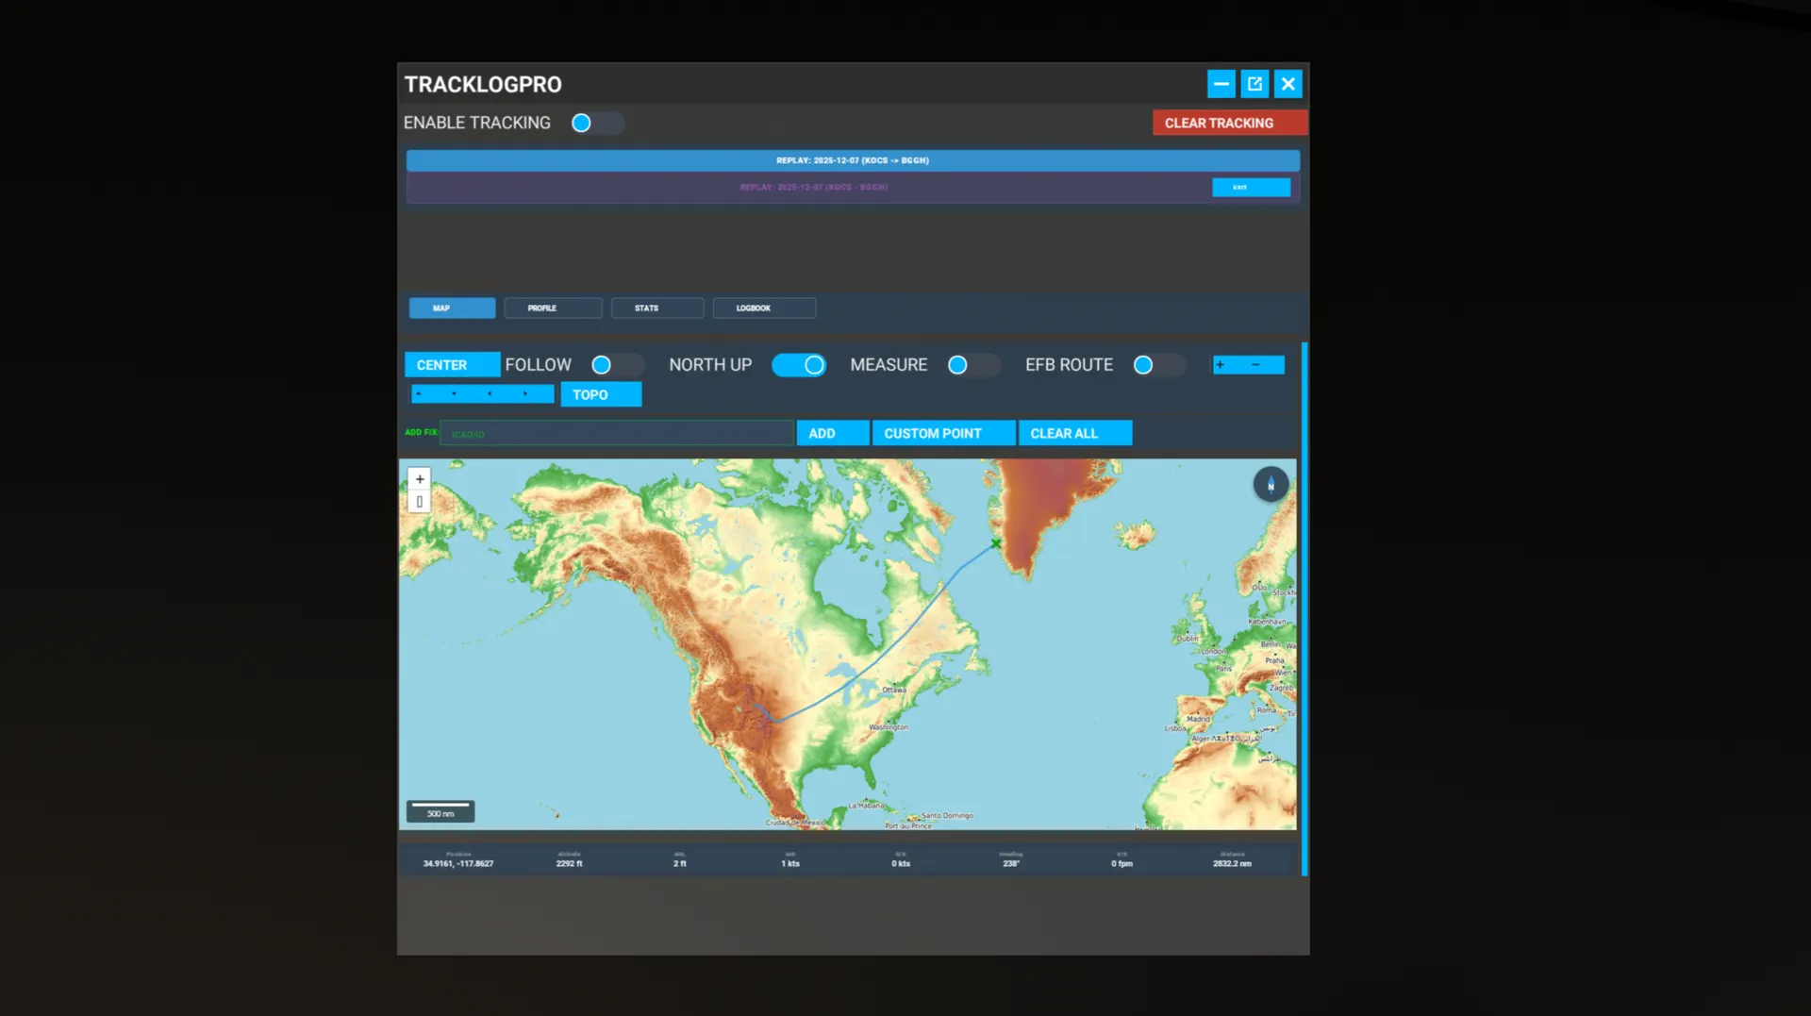This screenshot has width=1811, height=1016.
Task: Click the pop-out window icon in title bar
Action: coord(1254,84)
